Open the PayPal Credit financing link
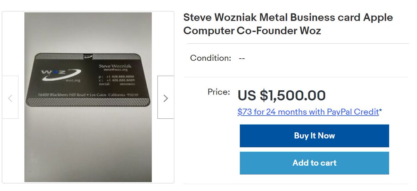417x191 pixels. click(308, 112)
